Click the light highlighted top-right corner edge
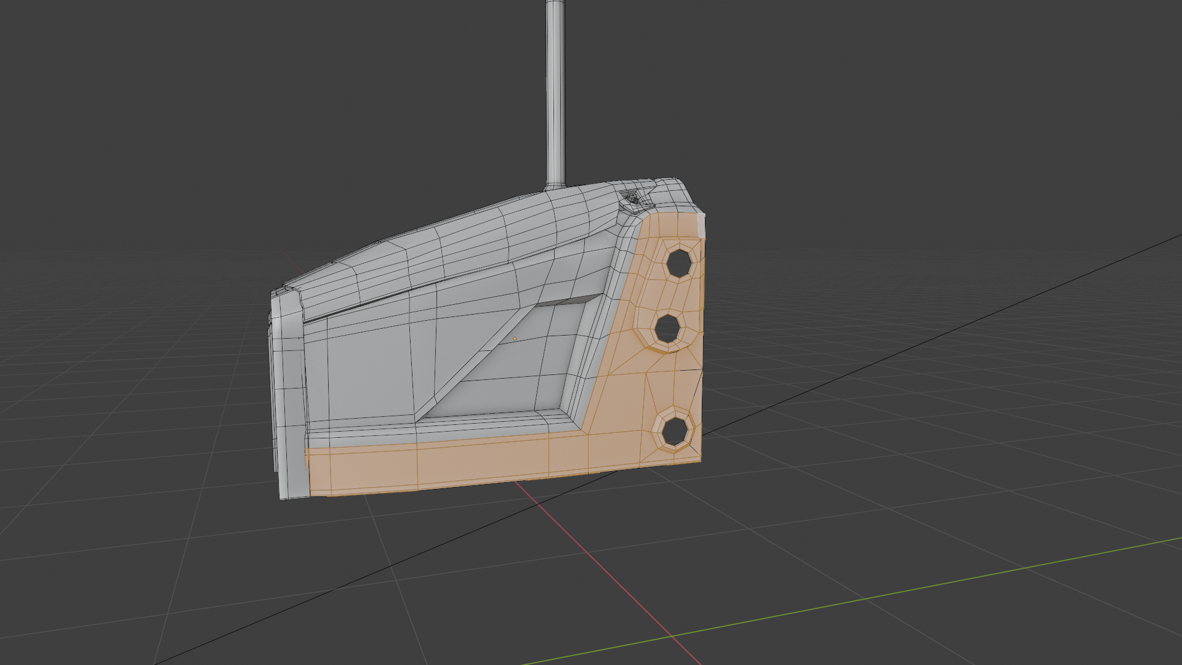Image resolution: width=1182 pixels, height=665 pixels. [701, 225]
